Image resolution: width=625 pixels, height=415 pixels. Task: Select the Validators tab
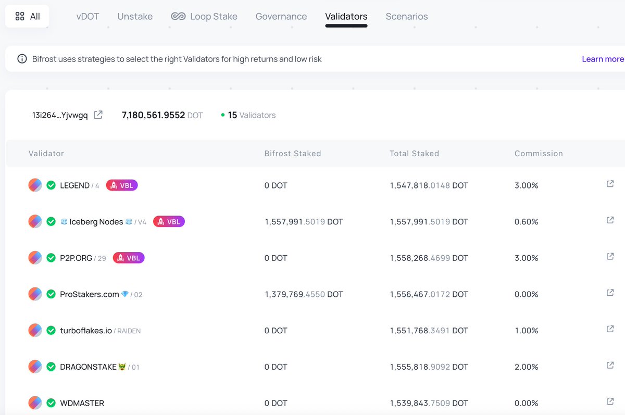pos(346,16)
